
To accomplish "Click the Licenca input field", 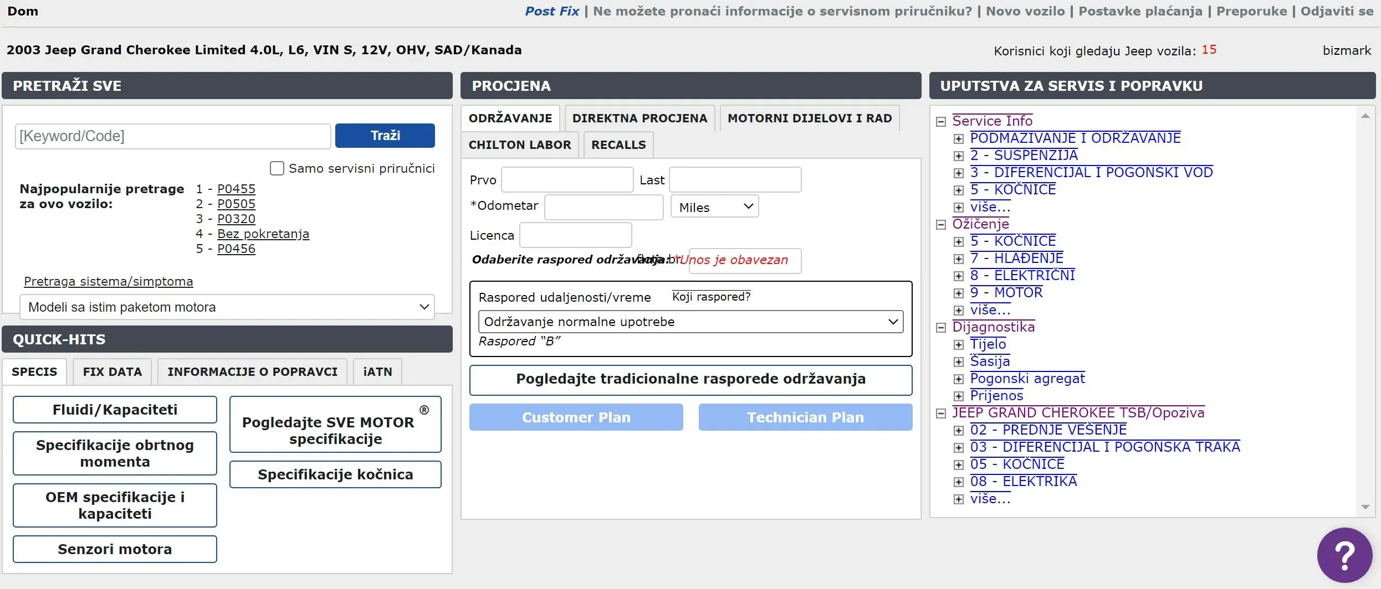I will pos(576,235).
